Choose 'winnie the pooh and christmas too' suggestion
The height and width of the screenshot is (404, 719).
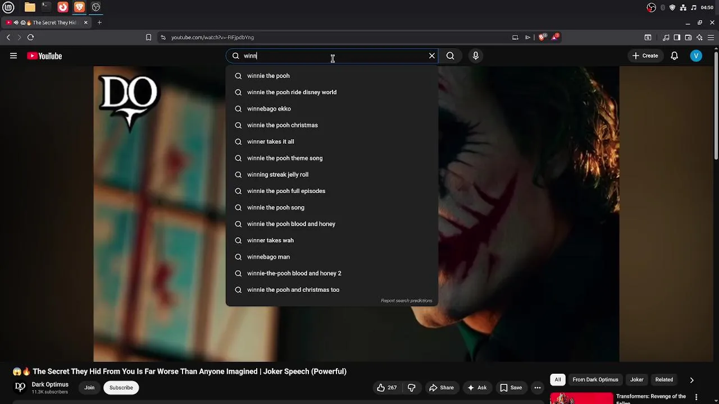point(331,290)
